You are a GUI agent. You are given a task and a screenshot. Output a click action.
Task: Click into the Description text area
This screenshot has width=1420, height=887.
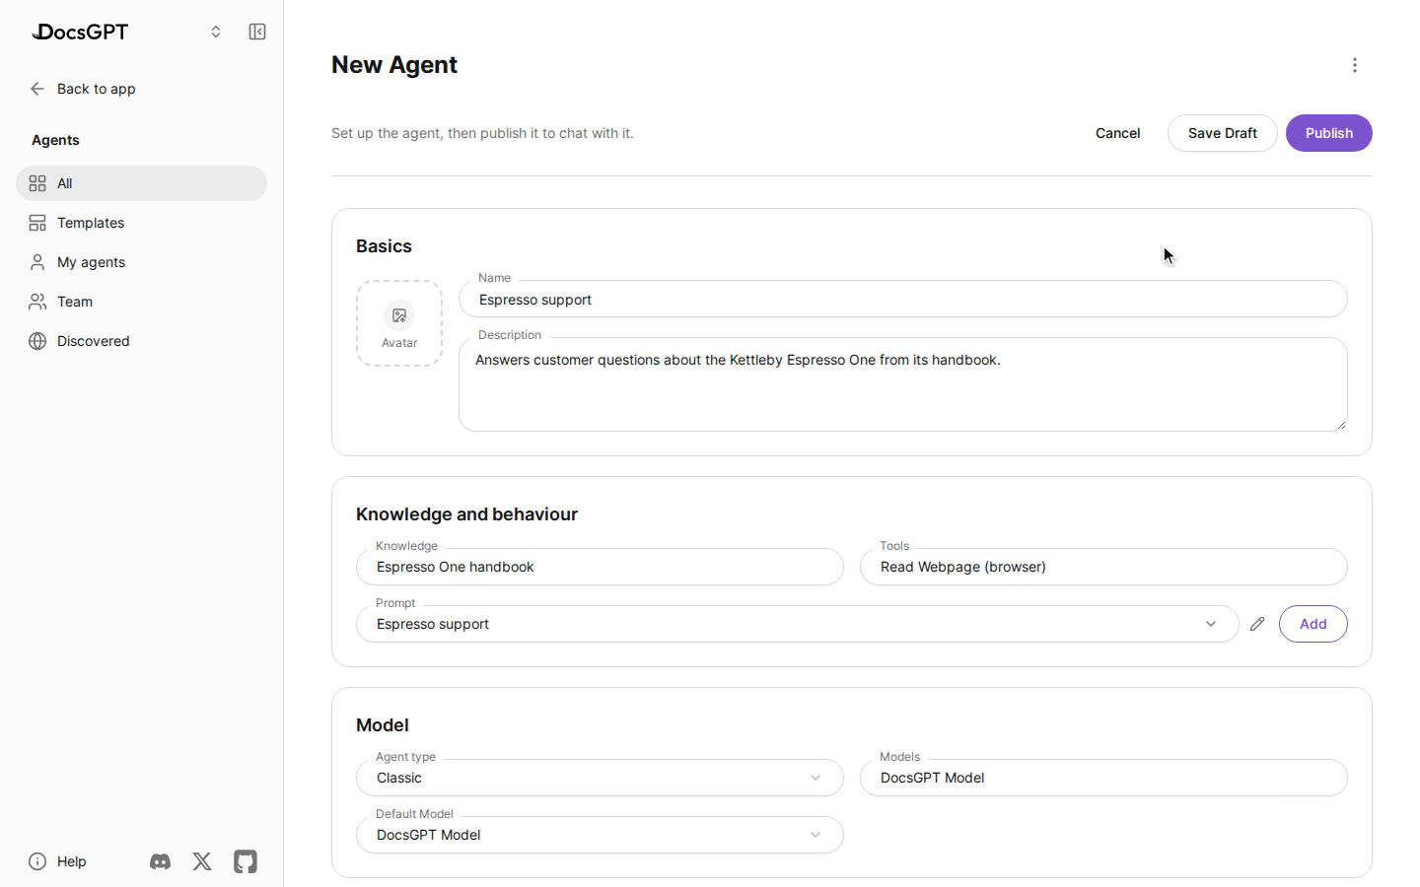pos(903,384)
